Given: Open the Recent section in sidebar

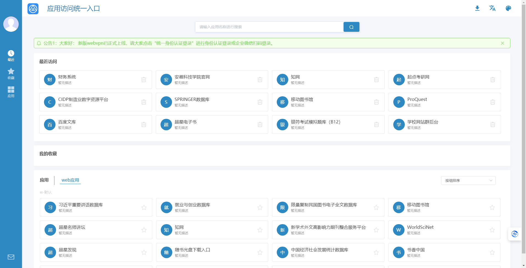Looking at the screenshot, I should tap(11, 55).
